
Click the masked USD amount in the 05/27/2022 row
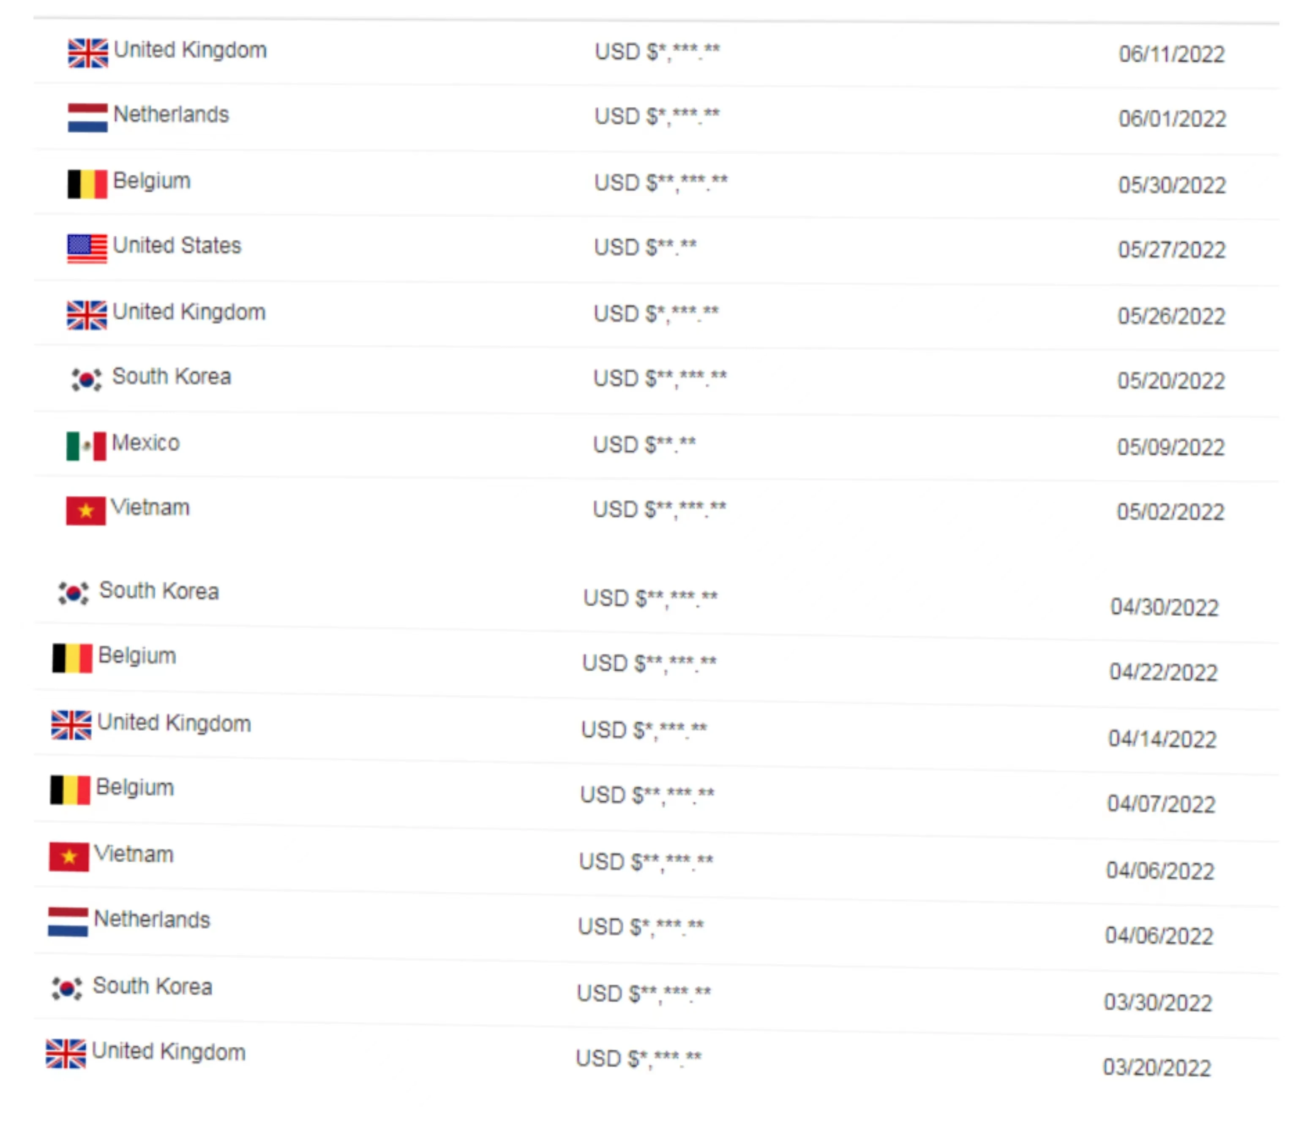(x=645, y=247)
